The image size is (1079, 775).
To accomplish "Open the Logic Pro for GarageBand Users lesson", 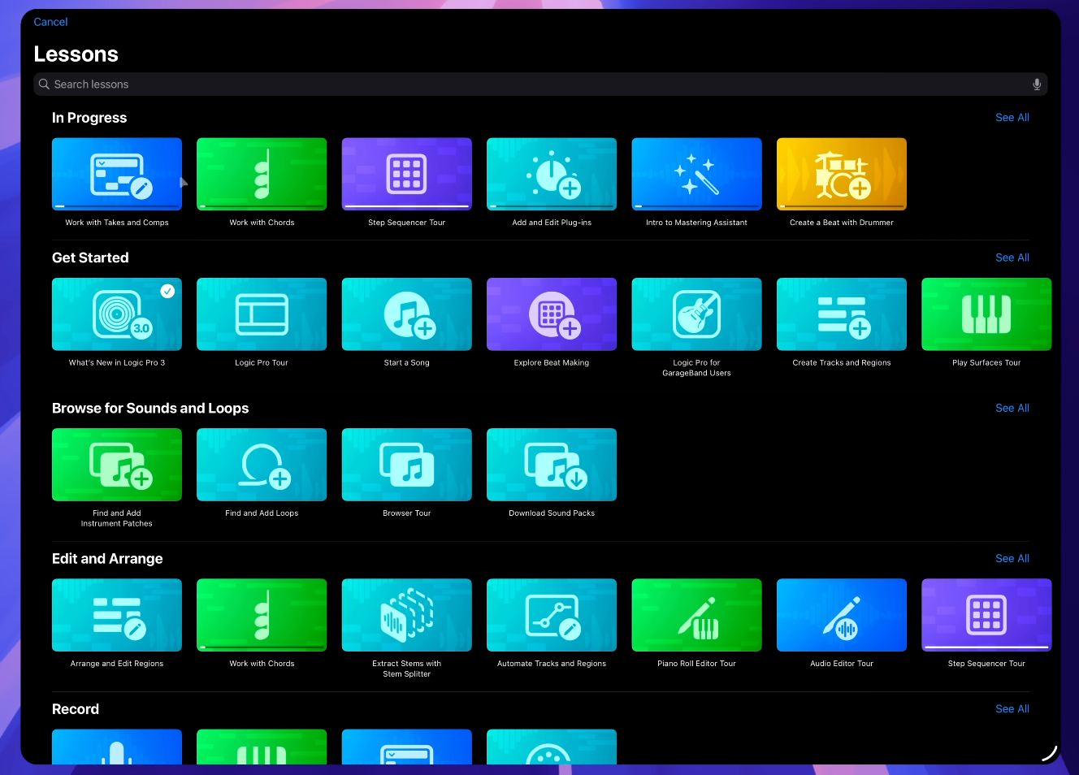I will tap(696, 314).
